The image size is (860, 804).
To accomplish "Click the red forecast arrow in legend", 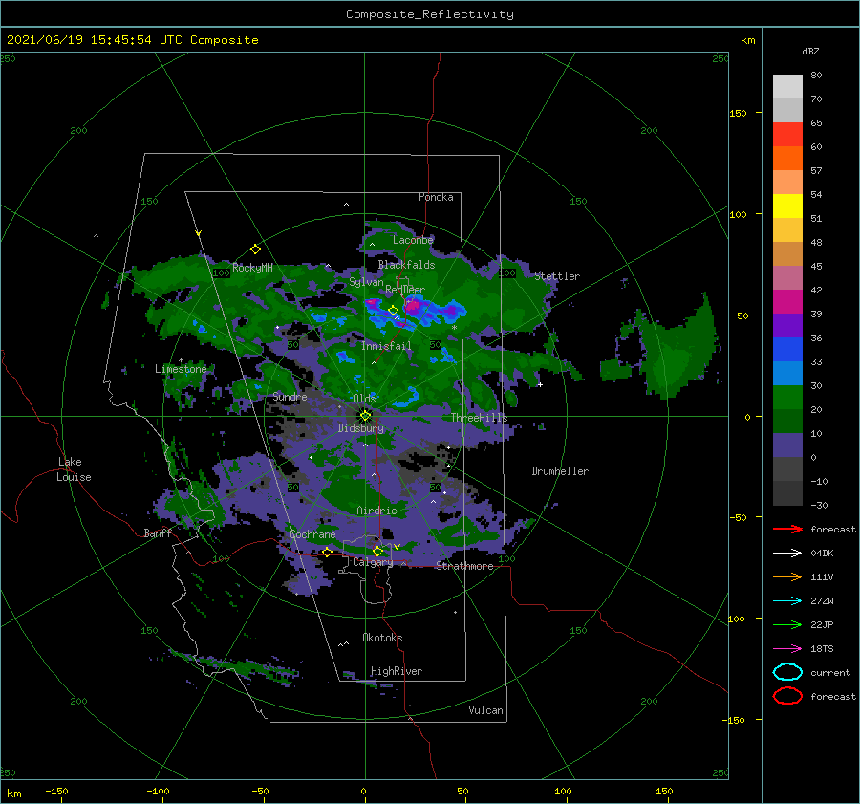I will 787,529.
